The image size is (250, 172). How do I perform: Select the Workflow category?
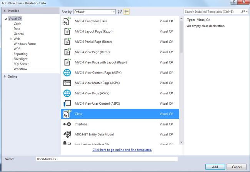(x=20, y=69)
